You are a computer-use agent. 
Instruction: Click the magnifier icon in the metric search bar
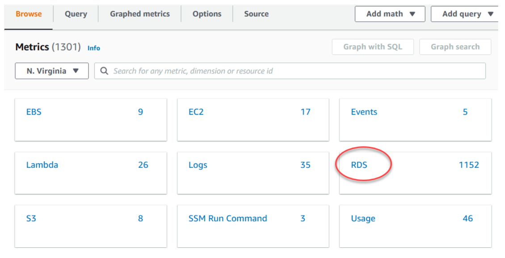[104, 71]
